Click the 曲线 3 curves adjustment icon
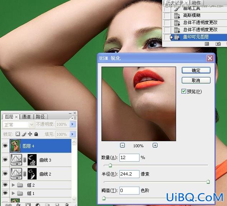 pyautogui.click(x=16, y=159)
